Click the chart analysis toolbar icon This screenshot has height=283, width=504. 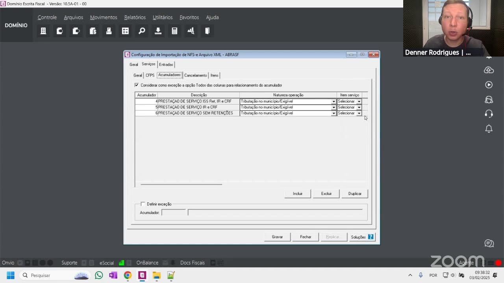[191, 31]
